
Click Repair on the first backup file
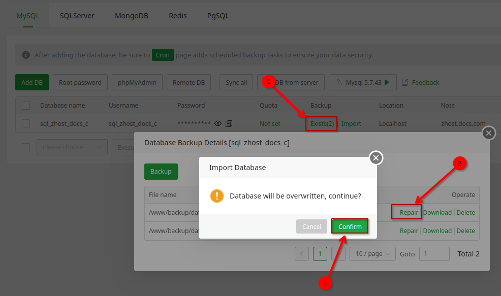click(409, 213)
